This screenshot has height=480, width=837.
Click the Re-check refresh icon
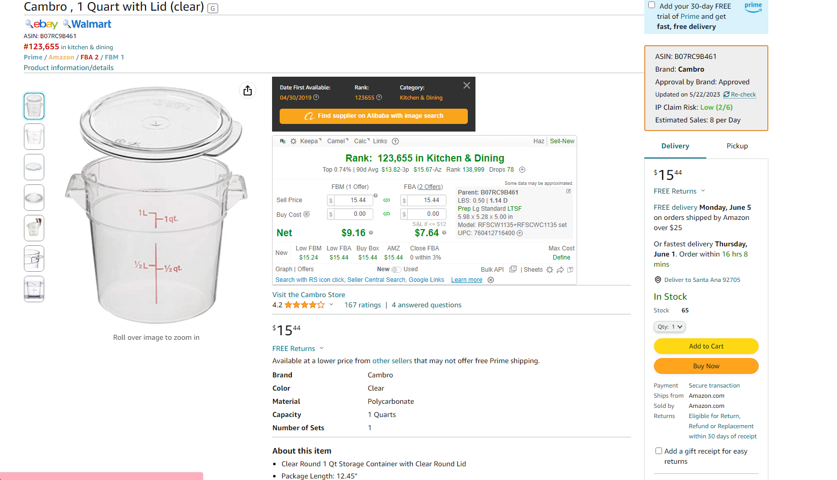click(x=726, y=94)
